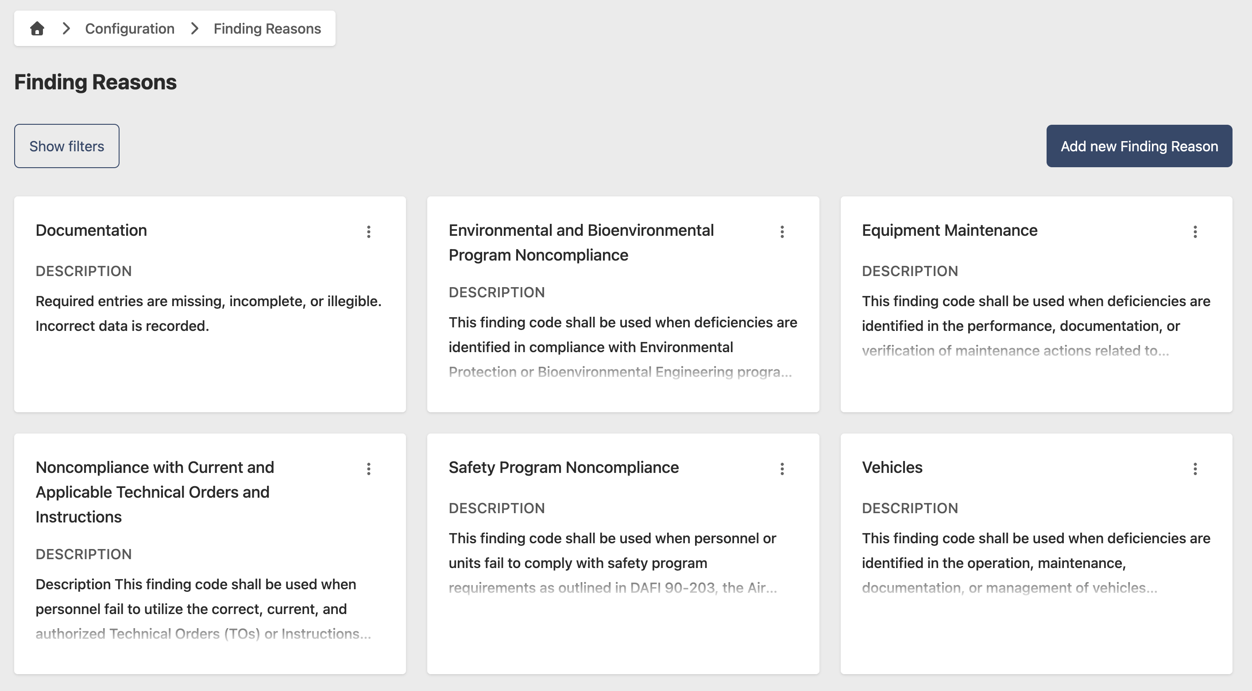Click the Show filters button
This screenshot has width=1252, height=691.
(66, 146)
